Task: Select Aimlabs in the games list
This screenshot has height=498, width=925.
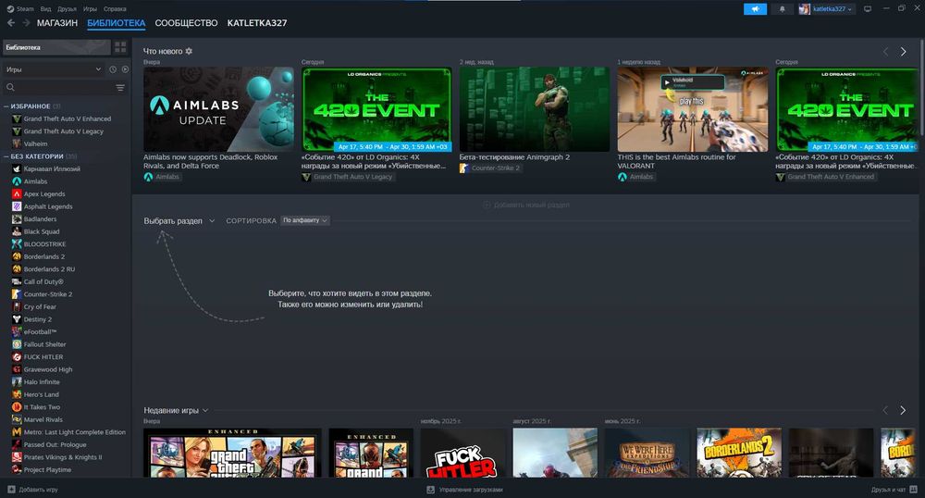Action: tap(35, 181)
